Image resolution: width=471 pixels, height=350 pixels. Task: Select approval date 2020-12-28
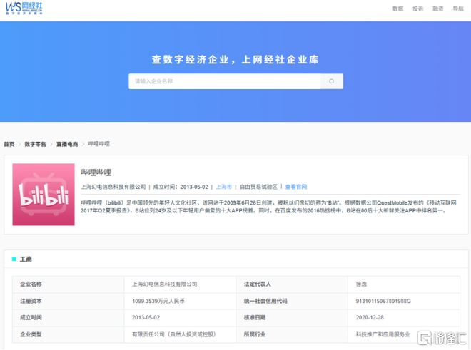[x=370, y=318]
